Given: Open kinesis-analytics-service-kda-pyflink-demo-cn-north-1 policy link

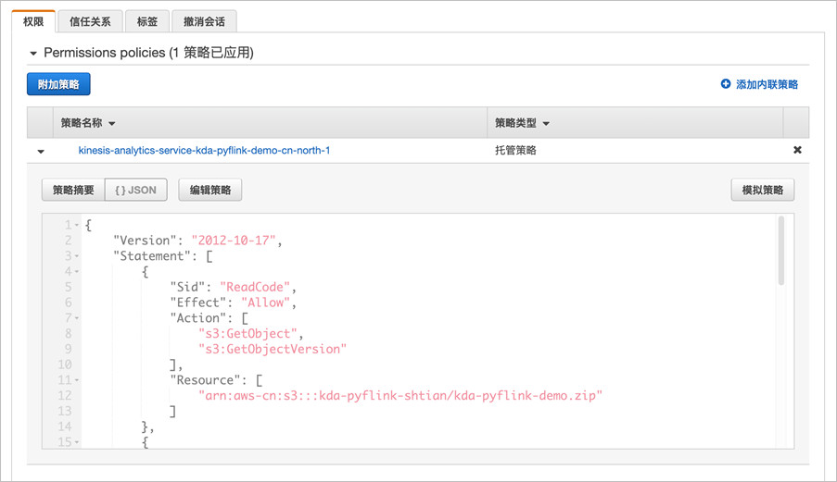Looking at the screenshot, I should point(204,150).
